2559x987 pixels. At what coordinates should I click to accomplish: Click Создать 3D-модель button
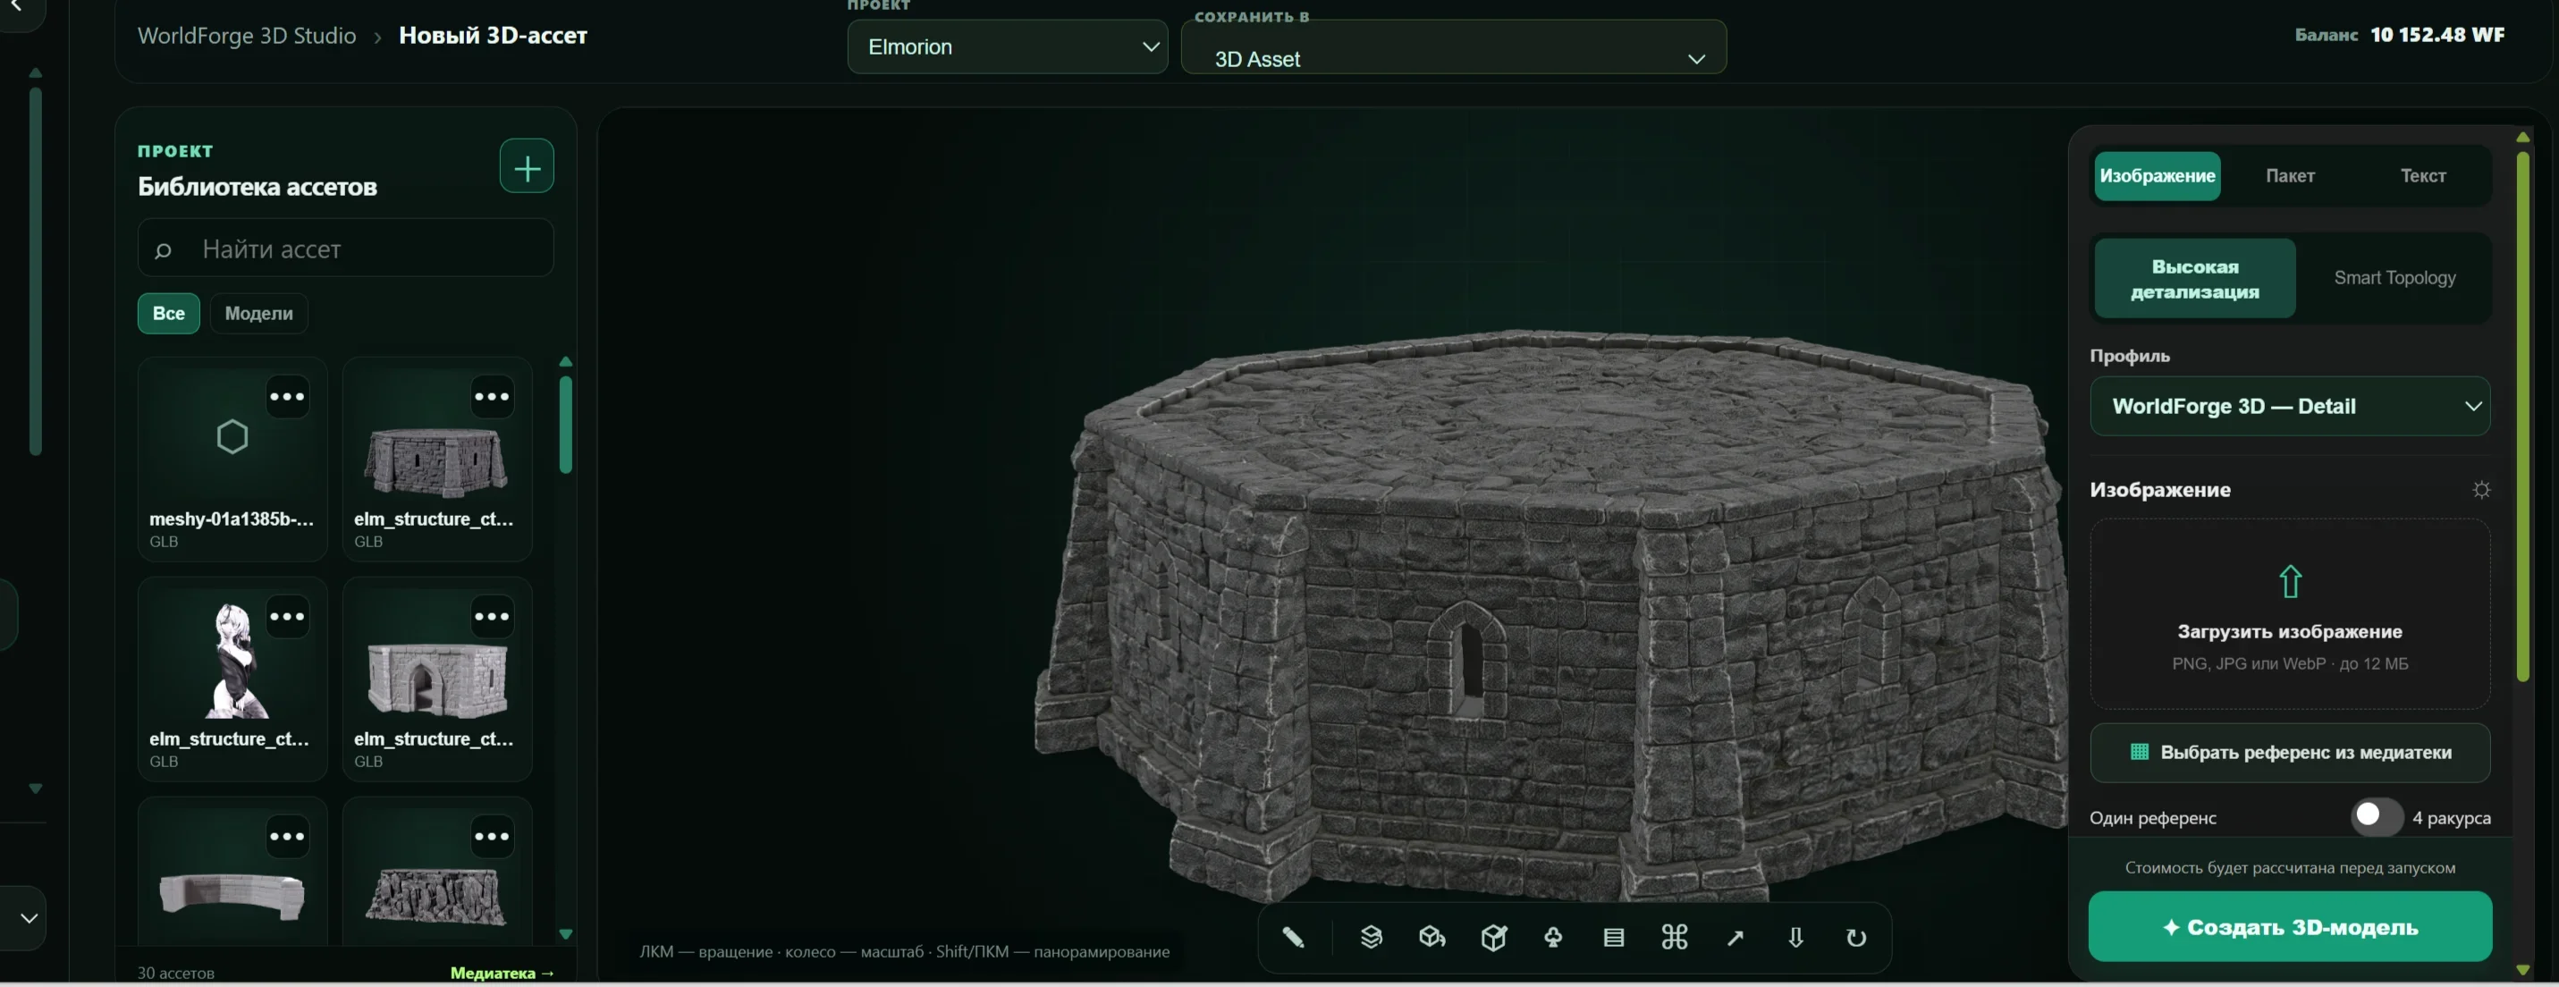2290,926
